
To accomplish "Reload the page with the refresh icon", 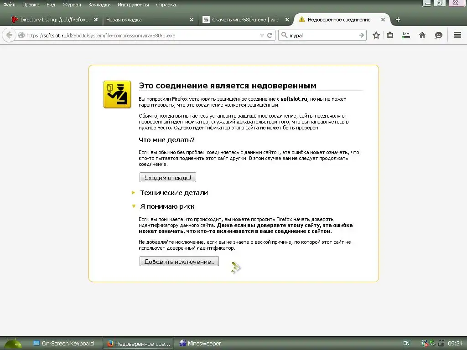I will (x=270, y=36).
